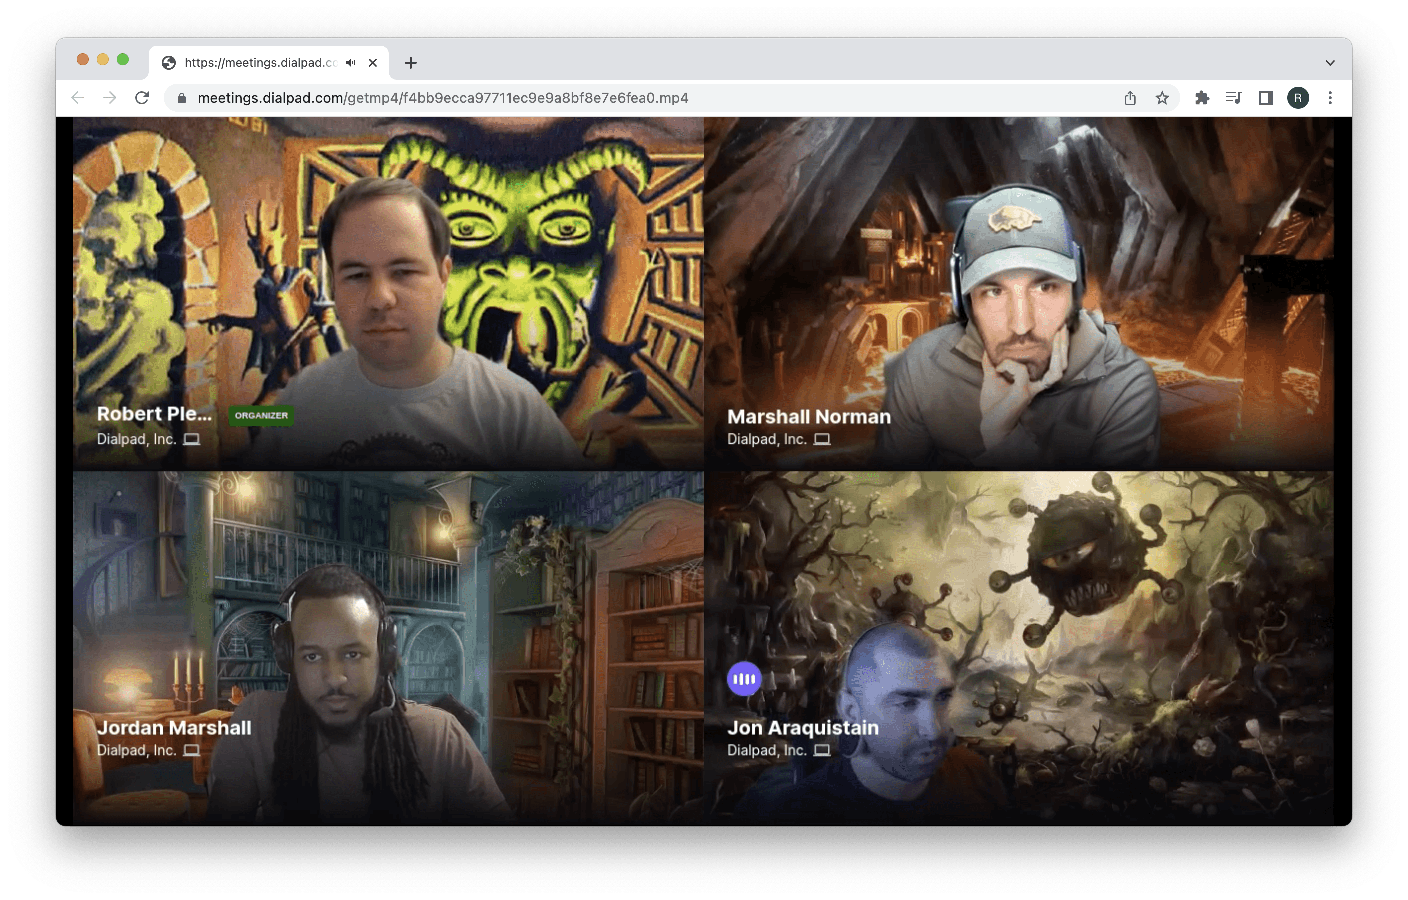Viewport: 1408px width, 900px height.
Task: Reload the meetings.dialpad.com page
Action: pyautogui.click(x=142, y=98)
